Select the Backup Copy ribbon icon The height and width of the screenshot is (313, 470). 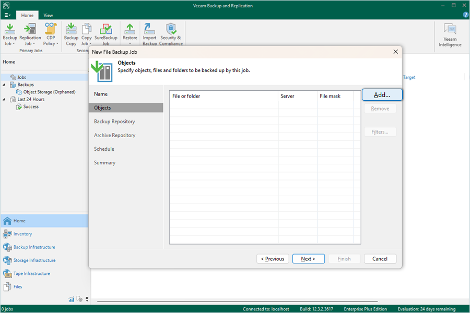click(x=71, y=34)
